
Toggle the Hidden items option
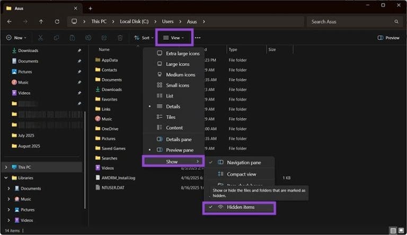click(x=240, y=207)
